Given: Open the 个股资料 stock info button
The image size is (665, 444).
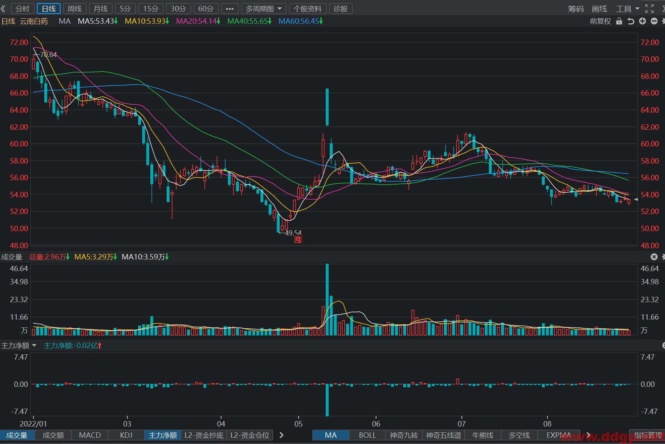Looking at the screenshot, I should click(x=308, y=9).
